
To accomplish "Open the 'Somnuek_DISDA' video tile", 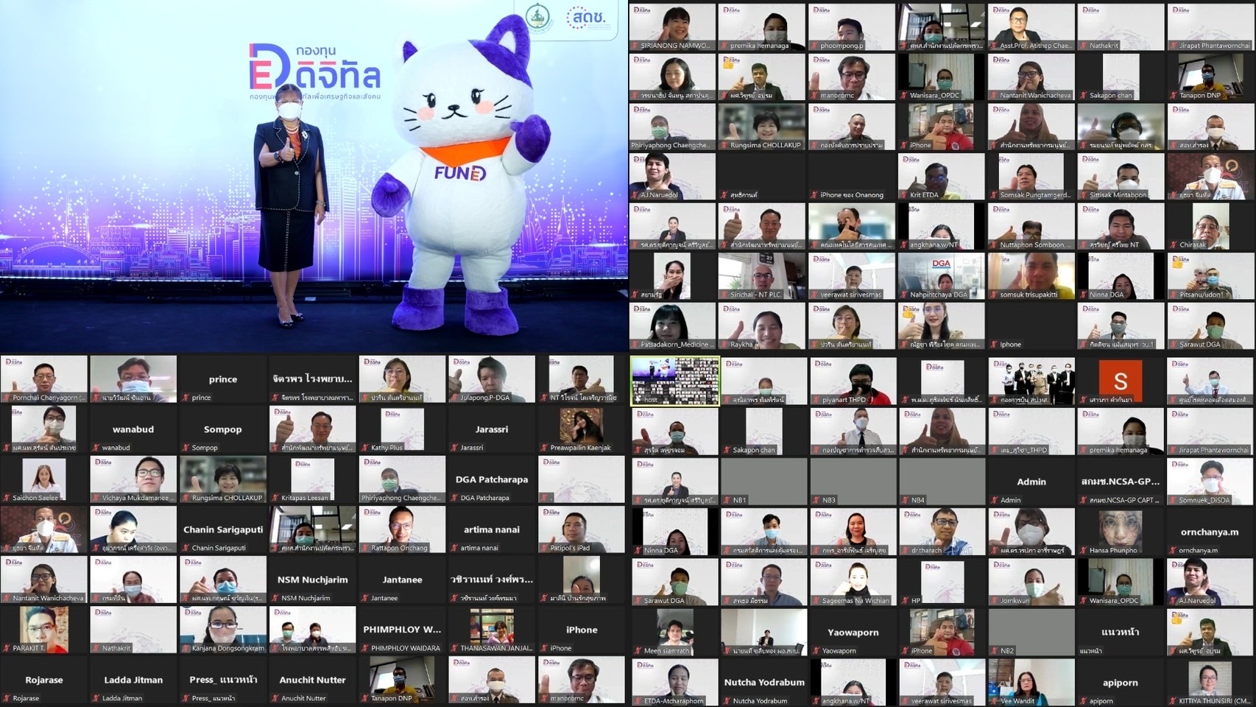I will (1210, 481).
